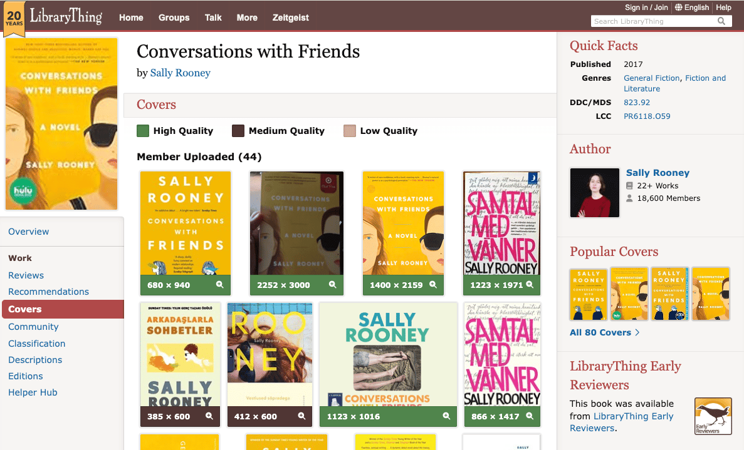744x450 pixels.
Task: Click the LibraryThing logo
Action: click(x=66, y=16)
